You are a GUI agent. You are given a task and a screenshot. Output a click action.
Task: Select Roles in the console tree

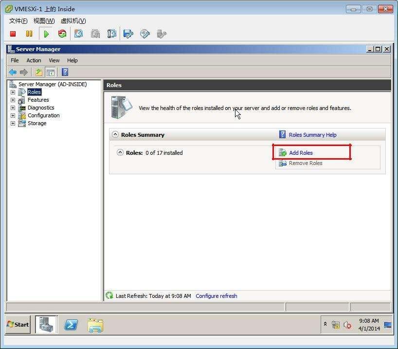coord(34,92)
